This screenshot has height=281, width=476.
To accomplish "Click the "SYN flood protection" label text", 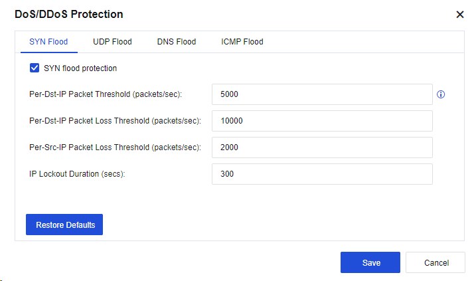I will (x=80, y=68).
